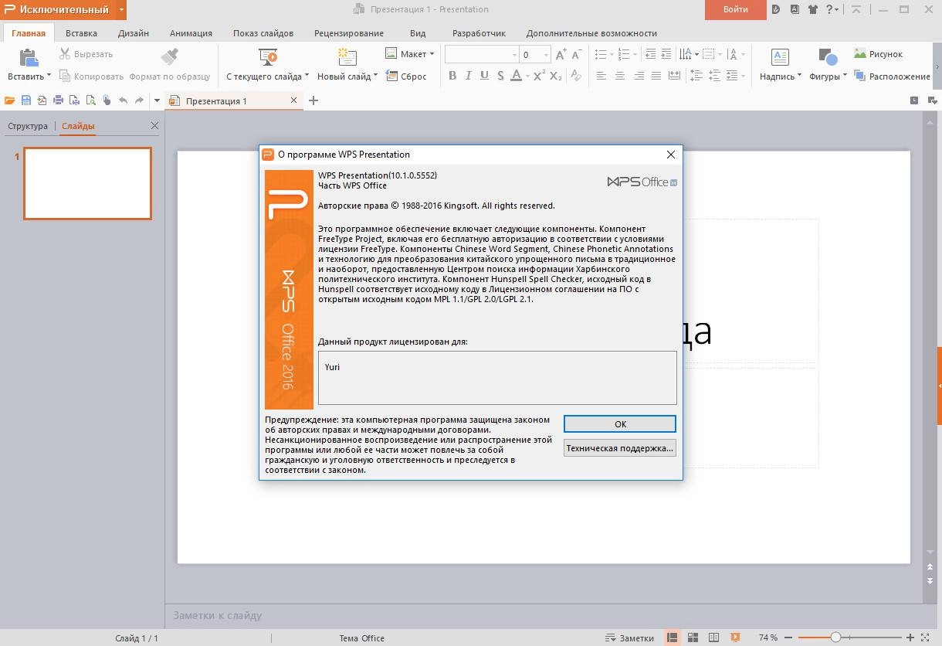This screenshot has width=942, height=646.
Task: Switch to the Дизайн tab
Action: (134, 33)
